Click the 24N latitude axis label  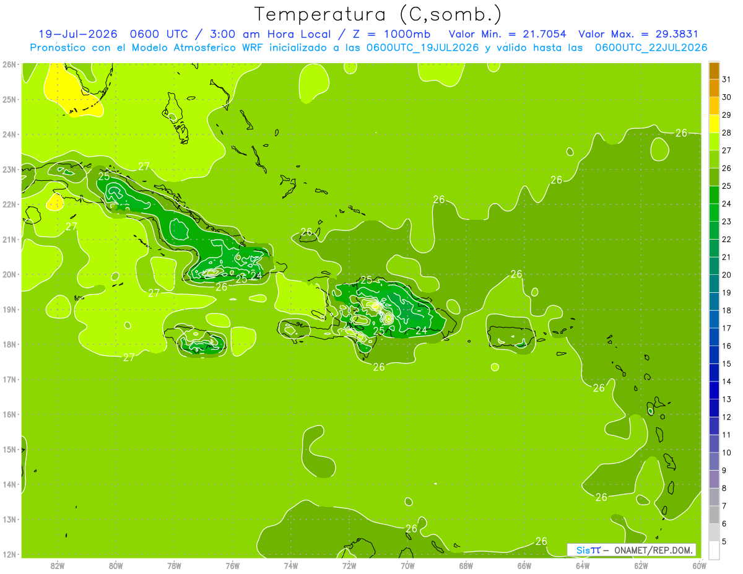pos(9,134)
